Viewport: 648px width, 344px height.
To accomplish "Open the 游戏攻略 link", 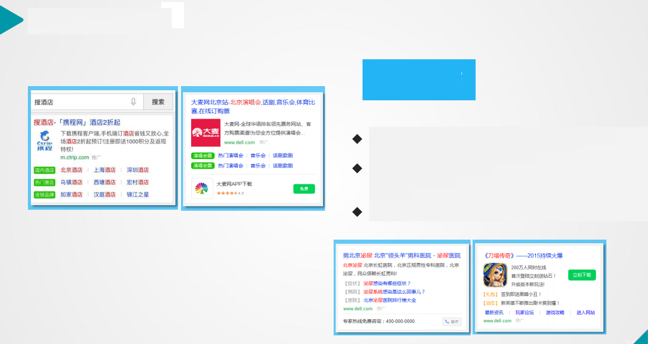I will [555, 313].
